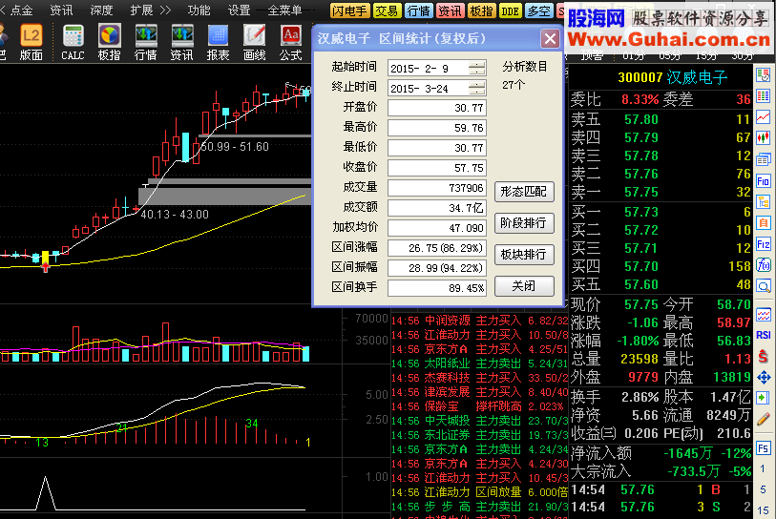The width and height of the screenshot is (776, 519).
Task: Open the 功能 menu
Action: [199, 10]
